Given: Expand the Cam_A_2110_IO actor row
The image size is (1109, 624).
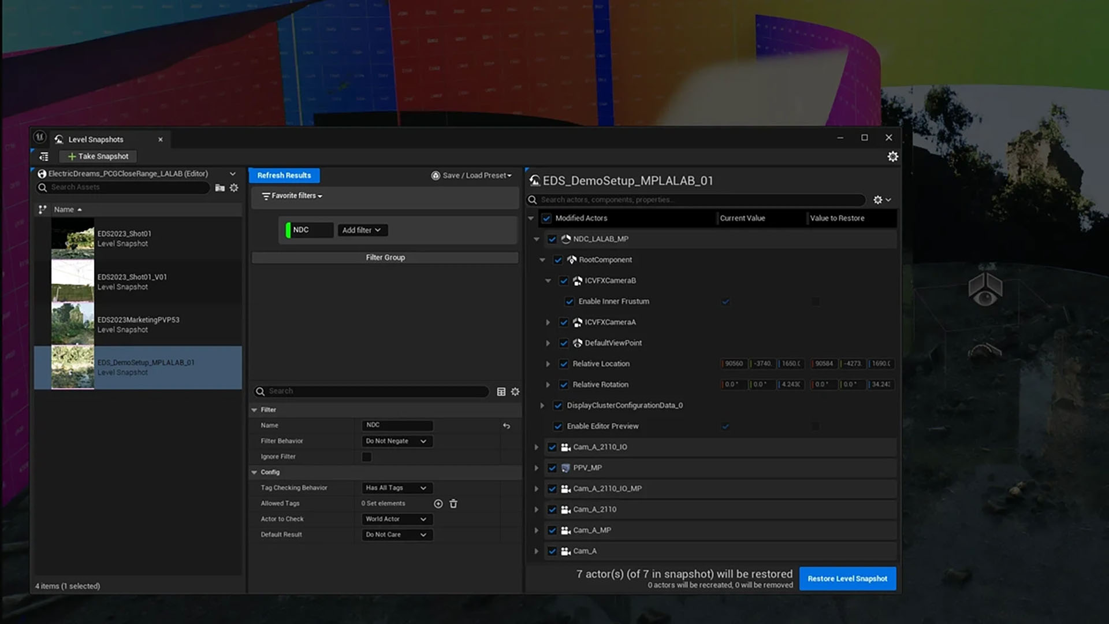Looking at the screenshot, I should click(537, 447).
